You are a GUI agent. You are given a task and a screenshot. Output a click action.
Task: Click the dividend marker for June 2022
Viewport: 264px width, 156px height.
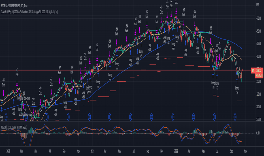(214, 117)
